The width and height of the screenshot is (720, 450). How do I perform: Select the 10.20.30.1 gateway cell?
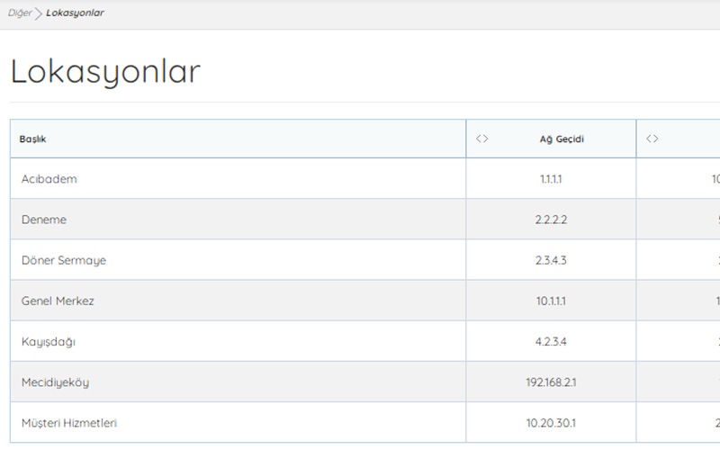[x=551, y=423]
